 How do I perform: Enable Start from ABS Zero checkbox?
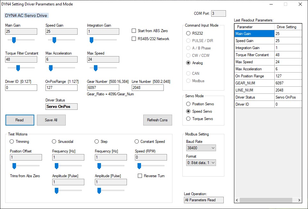pyautogui.click(x=150, y=31)
